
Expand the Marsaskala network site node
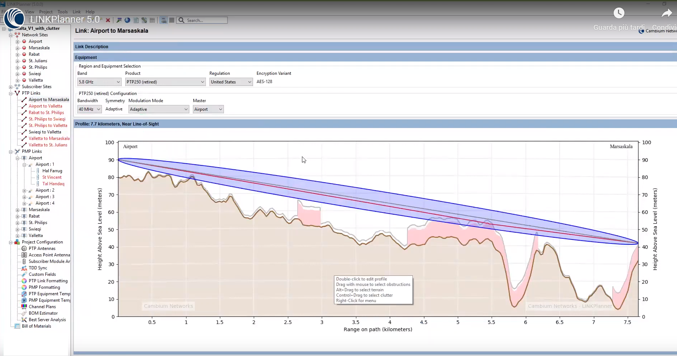17,47
